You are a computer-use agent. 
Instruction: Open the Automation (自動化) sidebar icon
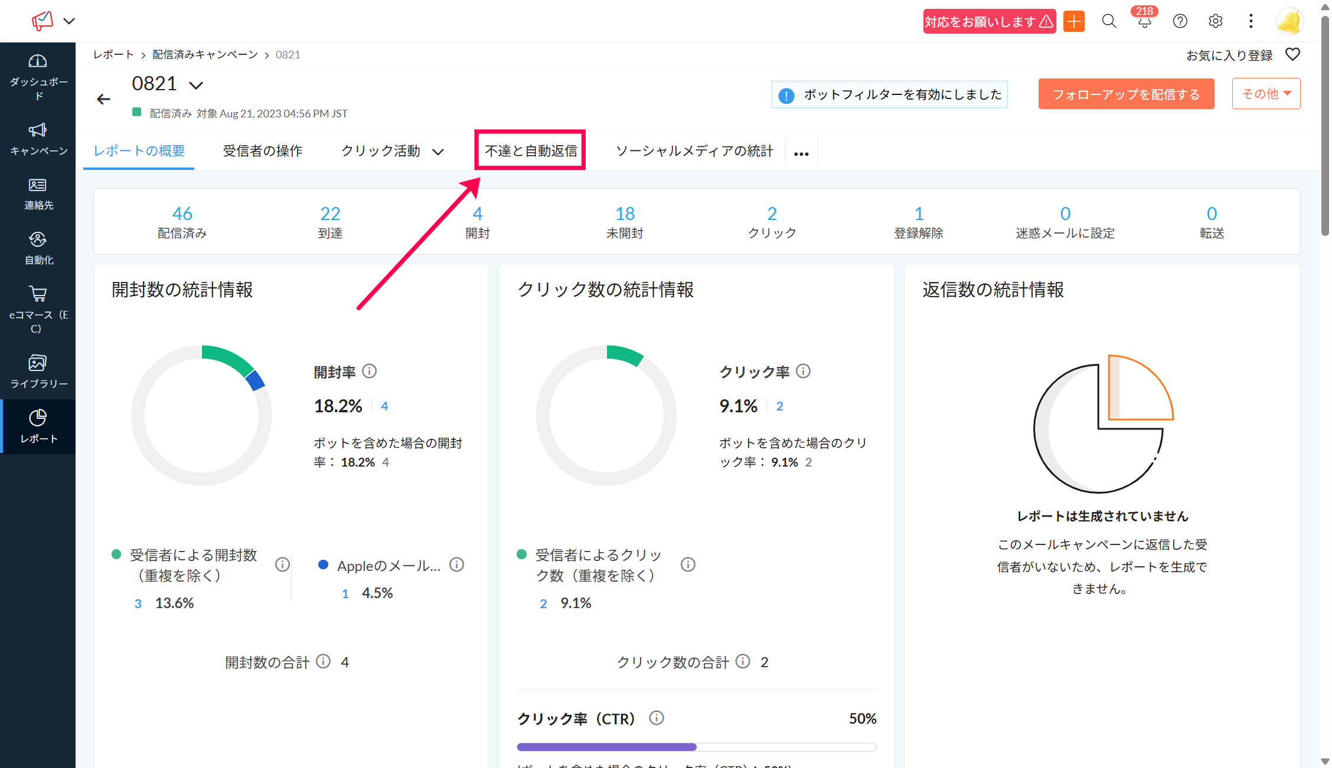(x=38, y=240)
